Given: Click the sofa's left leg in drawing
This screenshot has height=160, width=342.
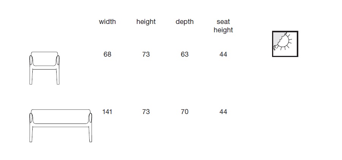Looking at the screenshot, I should pyautogui.click(x=31, y=134).
